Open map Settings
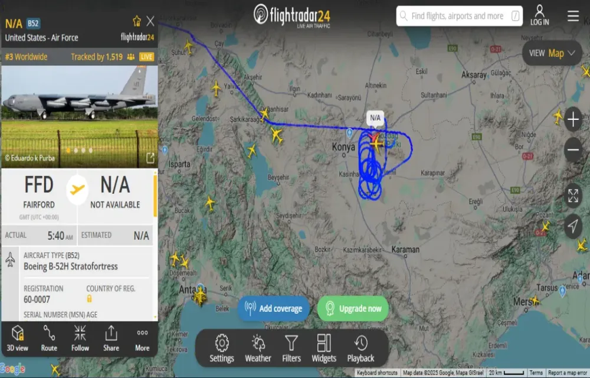The height and width of the screenshot is (378, 590). (x=222, y=348)
